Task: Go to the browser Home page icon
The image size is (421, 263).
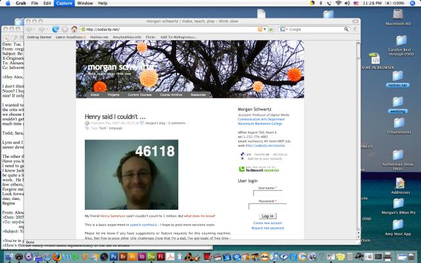Action: click(x=74, y=29)
